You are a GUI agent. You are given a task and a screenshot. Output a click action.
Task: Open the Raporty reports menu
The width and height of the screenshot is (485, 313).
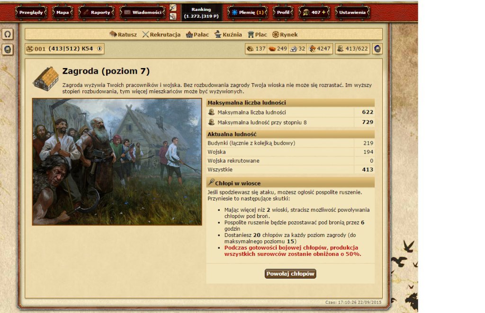pyautogui.click(x=97, y=12)
